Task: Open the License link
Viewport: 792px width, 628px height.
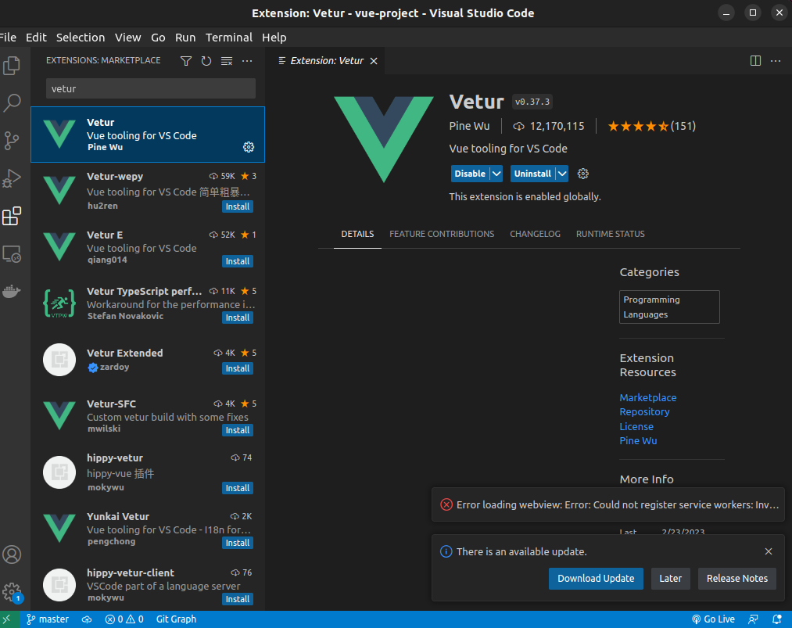Action: click(x=636, y=426)
